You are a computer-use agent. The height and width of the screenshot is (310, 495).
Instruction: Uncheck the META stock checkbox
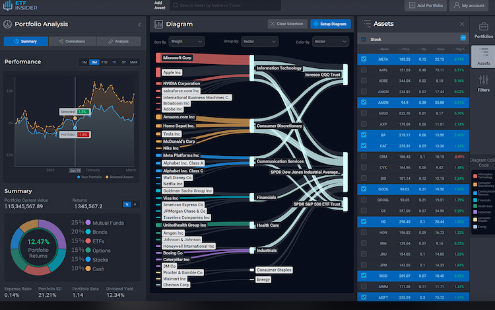[x=364, y=59]
